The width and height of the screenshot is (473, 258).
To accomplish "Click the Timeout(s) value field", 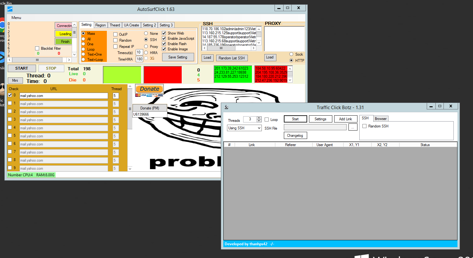I will (x=139, y=52).
